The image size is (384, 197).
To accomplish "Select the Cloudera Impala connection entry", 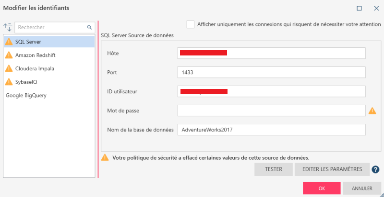I will [35, 69].
